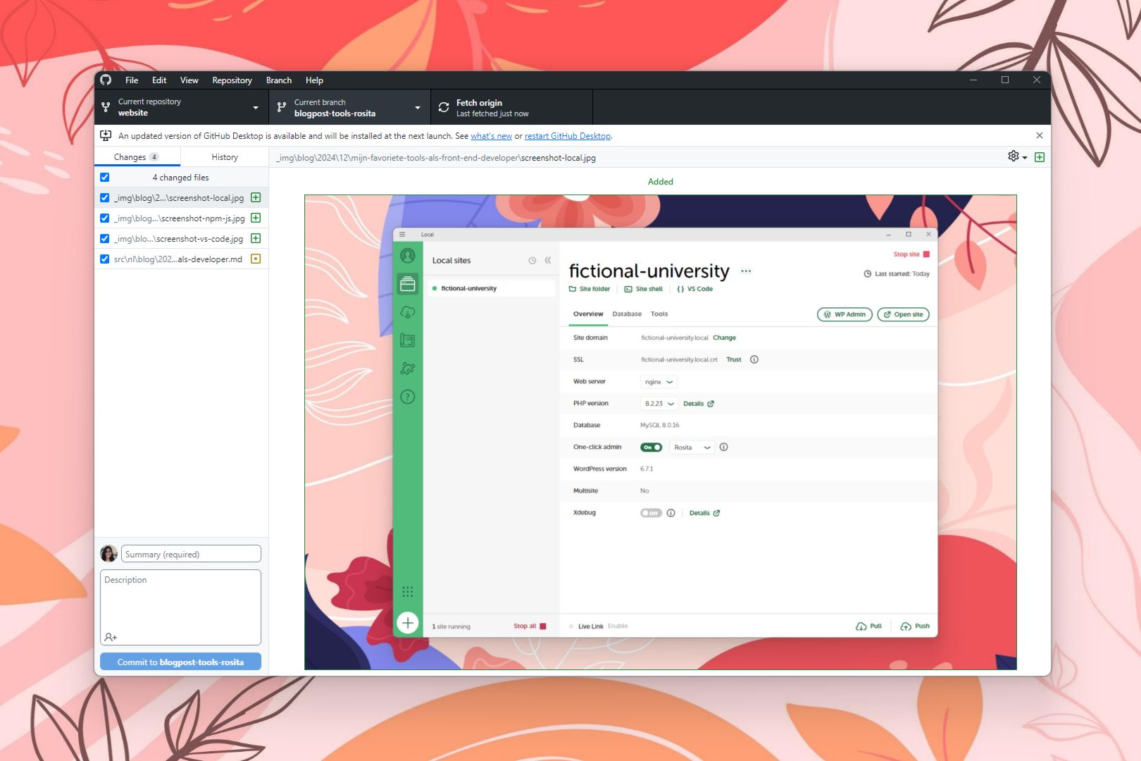
Task: Open the Site folder for fictional-university
Action: pos(590,289)
